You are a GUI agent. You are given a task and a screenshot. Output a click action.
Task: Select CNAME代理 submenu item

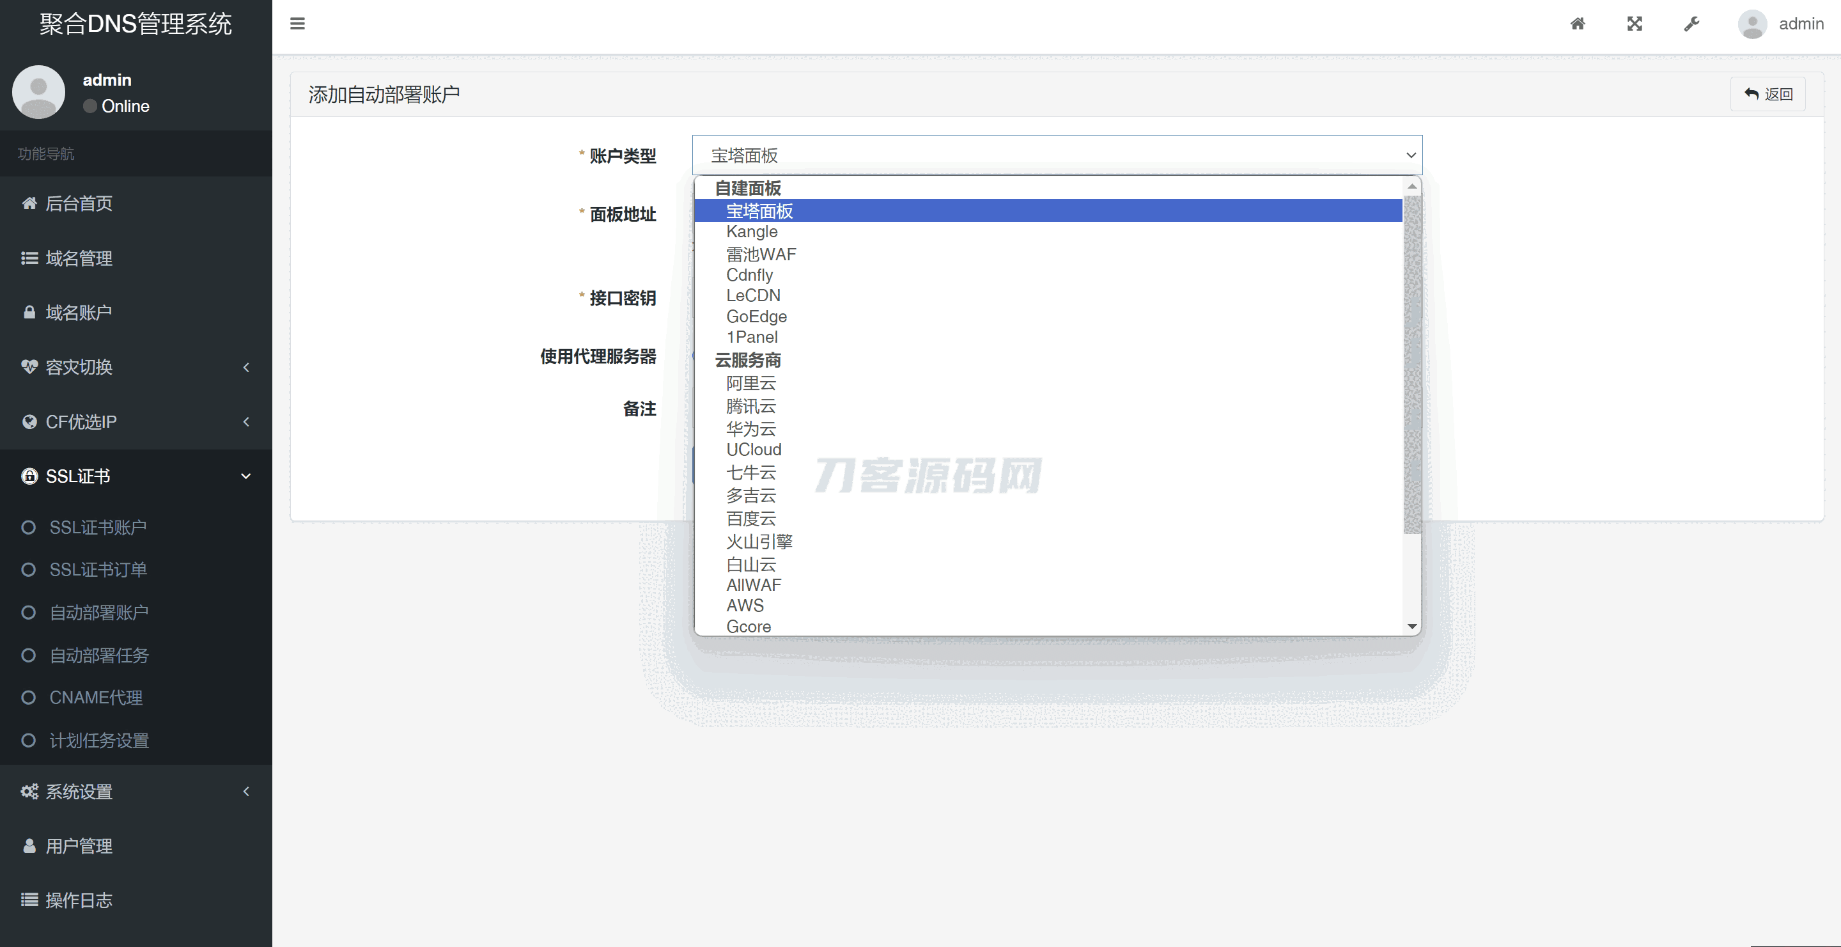coord(96,698)
